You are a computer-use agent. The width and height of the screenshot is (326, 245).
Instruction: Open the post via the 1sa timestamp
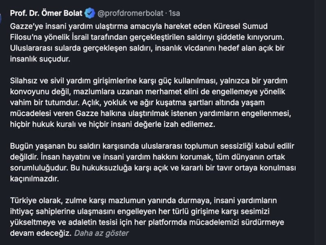click(175, 13)
